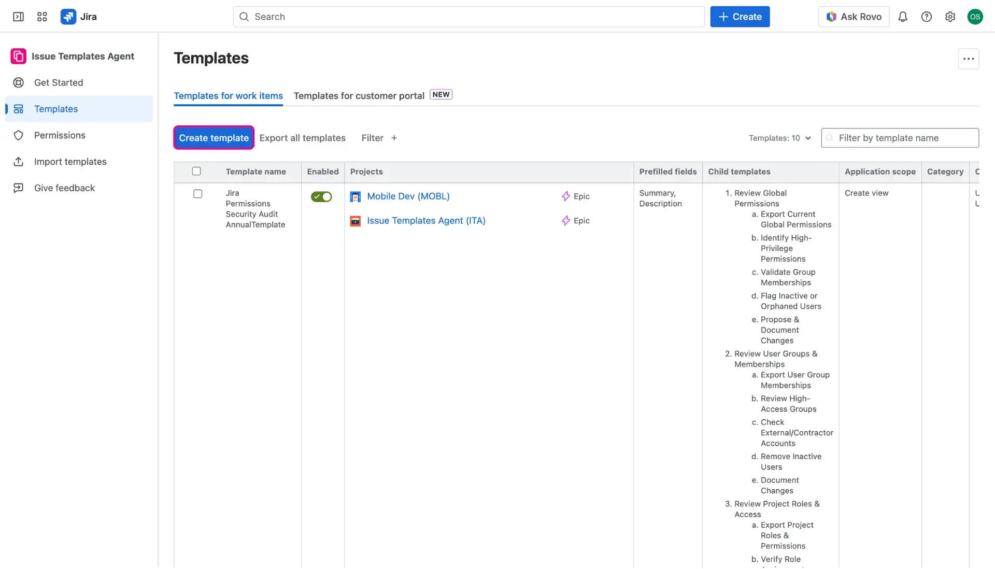Screen dimensions: 995x569
Task: Open the help menu
Action: 927,17
